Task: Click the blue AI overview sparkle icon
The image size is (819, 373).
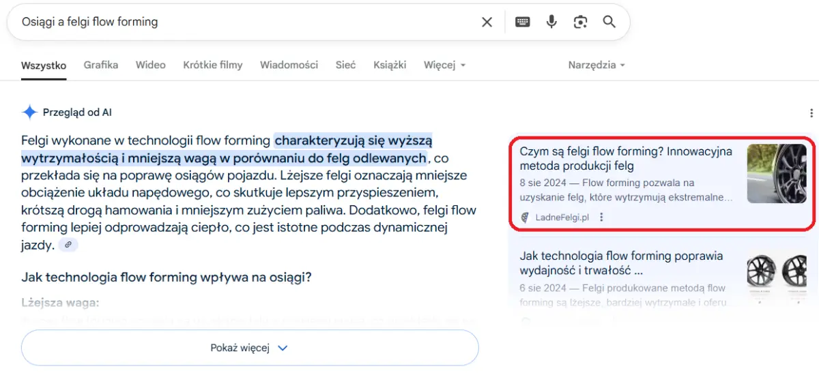Action: pyautogui.click(x=29, y=113)
